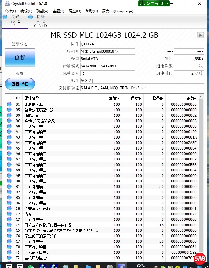Click the next disk arrow button

point(200,35)
